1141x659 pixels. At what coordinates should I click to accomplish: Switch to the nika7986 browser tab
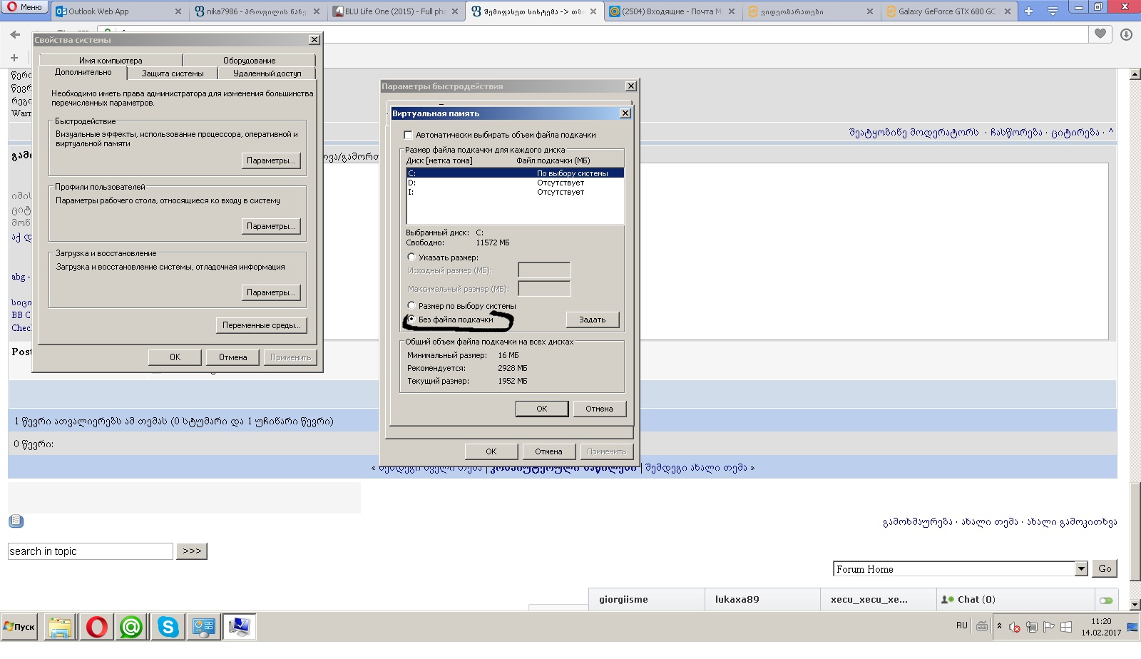click(x=256, y=11)
